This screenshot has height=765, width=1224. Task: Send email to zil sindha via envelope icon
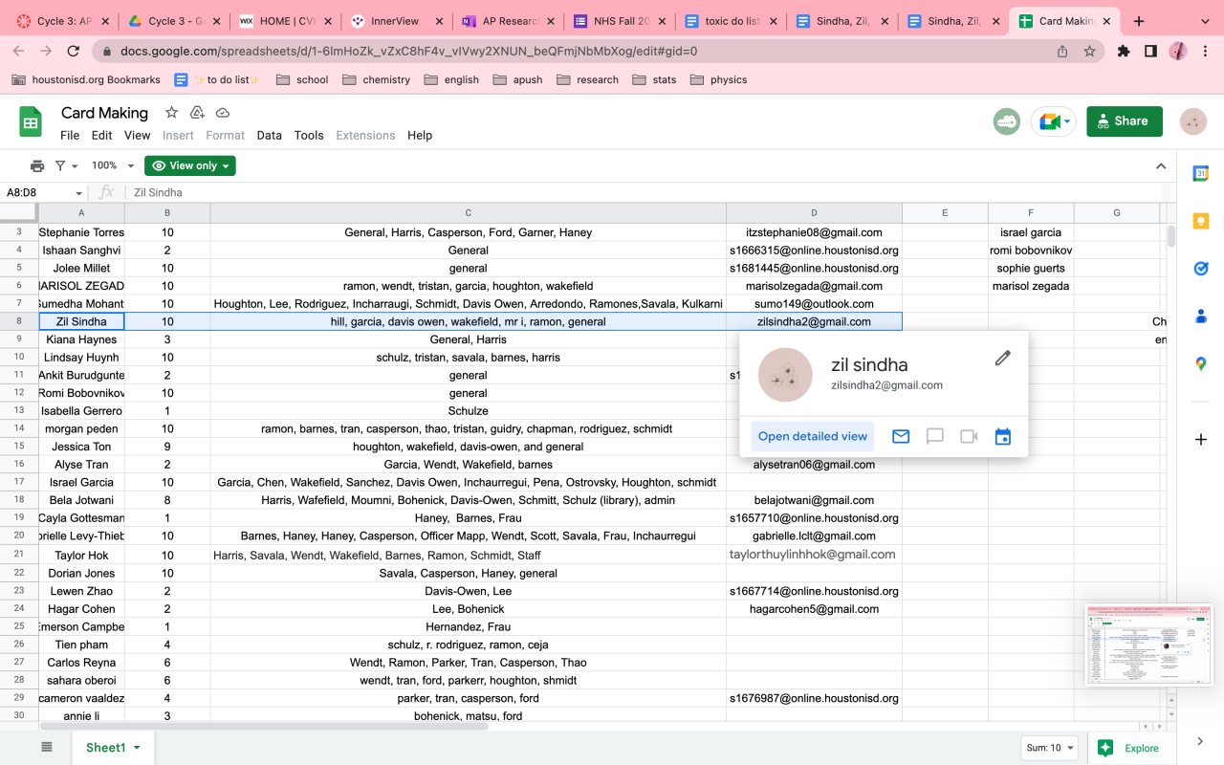click(901, 436)
